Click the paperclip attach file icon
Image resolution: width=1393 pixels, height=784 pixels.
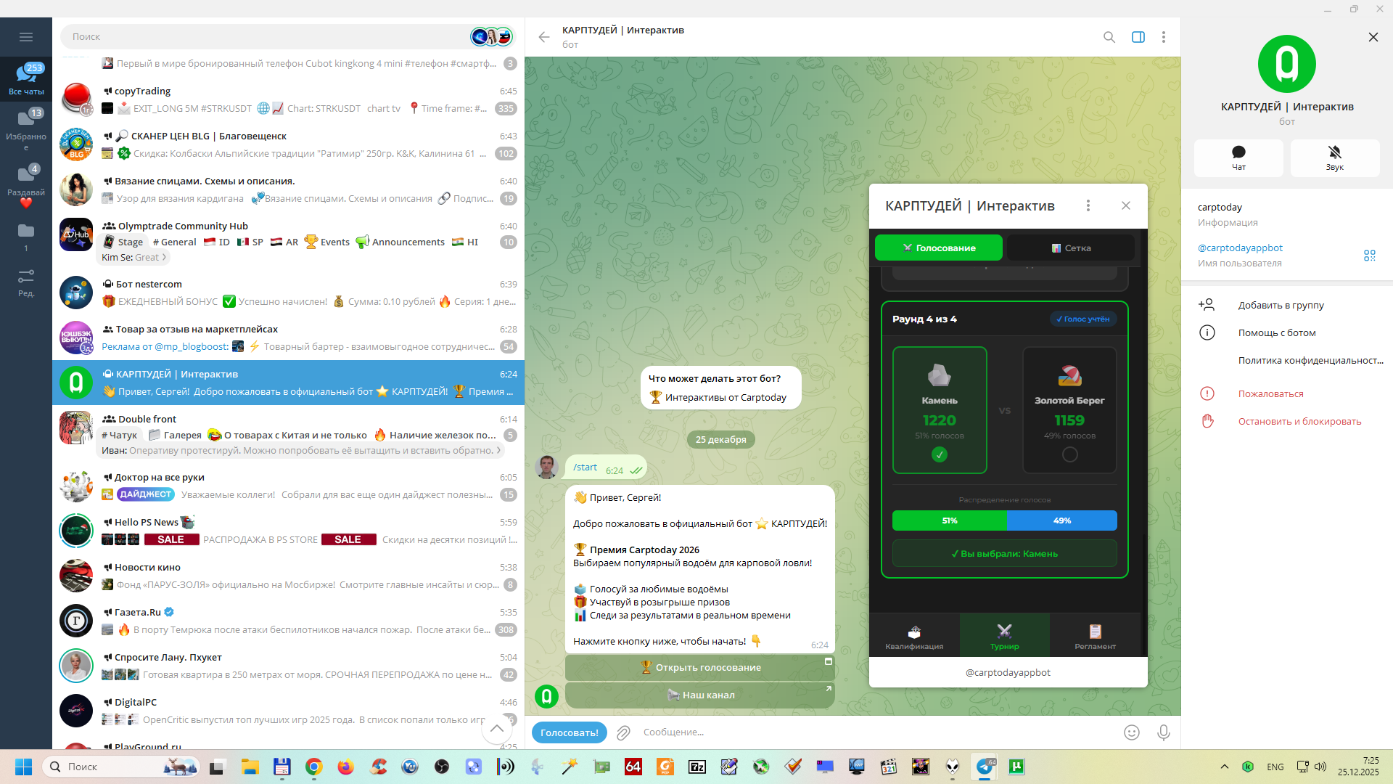click(623, 732)
